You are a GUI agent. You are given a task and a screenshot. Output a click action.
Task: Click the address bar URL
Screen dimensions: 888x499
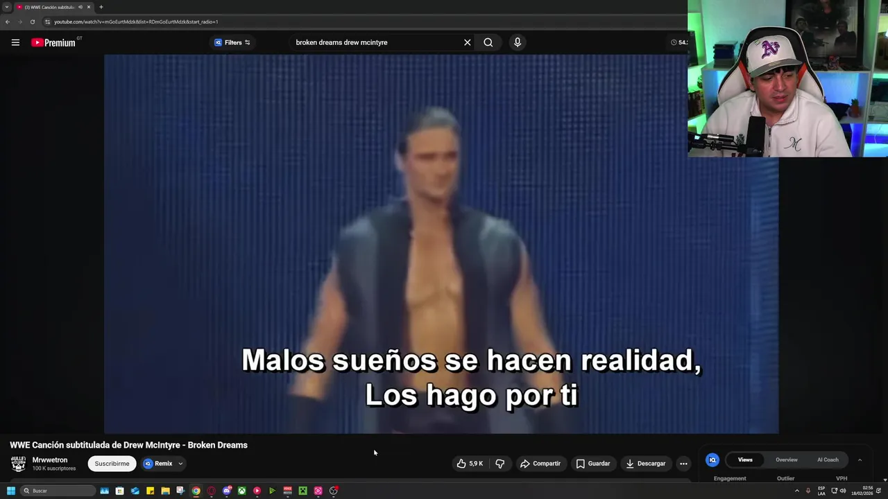pyautogui.click(x=136, y=21)
